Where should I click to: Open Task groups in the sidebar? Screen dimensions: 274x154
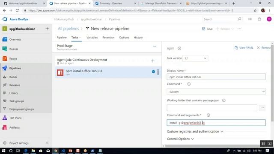[x=17, y=101]
